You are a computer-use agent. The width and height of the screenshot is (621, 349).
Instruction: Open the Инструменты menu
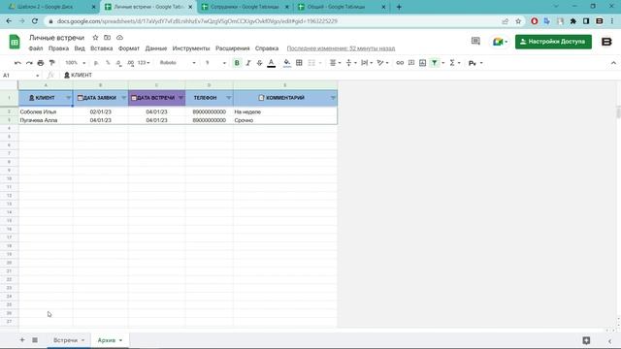coord(191,48)
